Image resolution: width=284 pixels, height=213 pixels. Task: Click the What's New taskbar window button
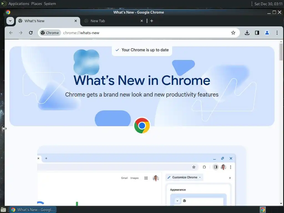[x=33, y=210]
